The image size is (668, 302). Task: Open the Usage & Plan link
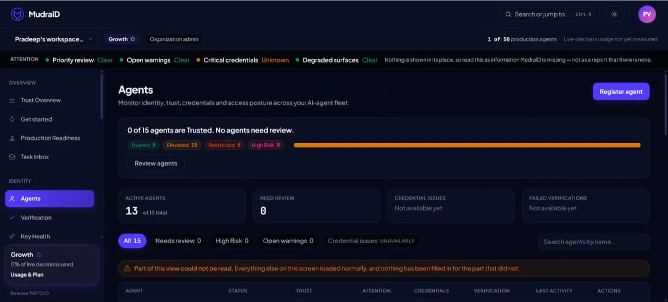pyautogui.click(x=27, y=275)
